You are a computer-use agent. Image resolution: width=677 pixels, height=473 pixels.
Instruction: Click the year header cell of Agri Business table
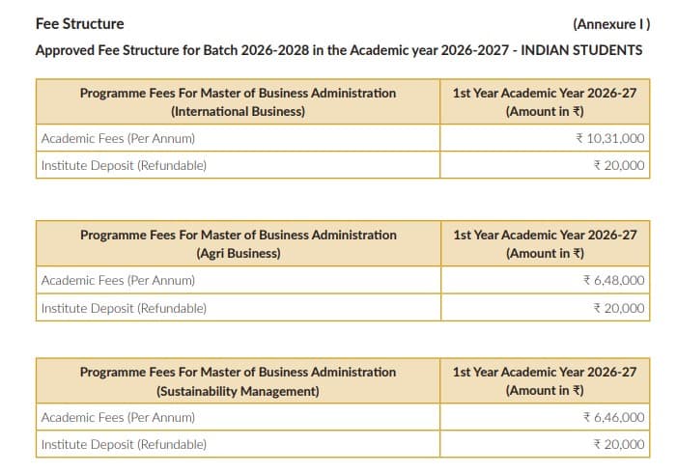pos(545,243)
